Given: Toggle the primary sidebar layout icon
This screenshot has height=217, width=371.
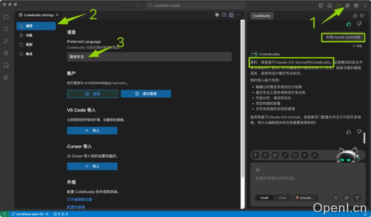Looking at the screenshot, I should point(321,5).
